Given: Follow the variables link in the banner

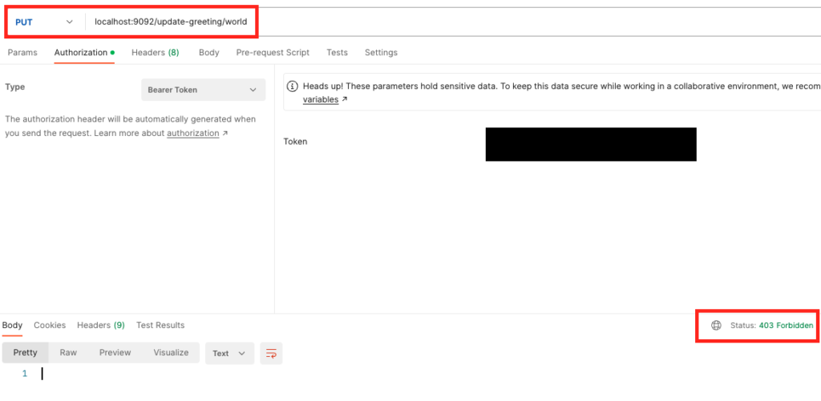Looking at the screenshot, I should pyautogui.click(x=321, y=100).
